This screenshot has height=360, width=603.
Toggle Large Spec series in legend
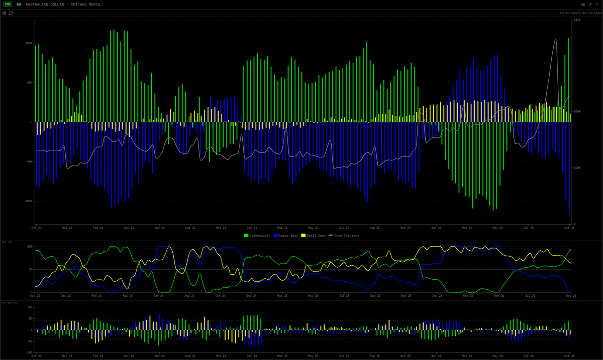pyautogui.click(x=285, y=235)
